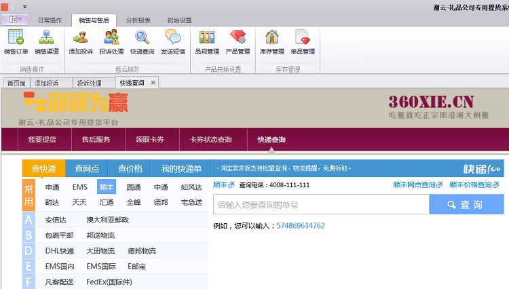Open 初始设置 ribbon tab
The height and width of the screenshot is (289, 509).
click(x=180, y=20)
